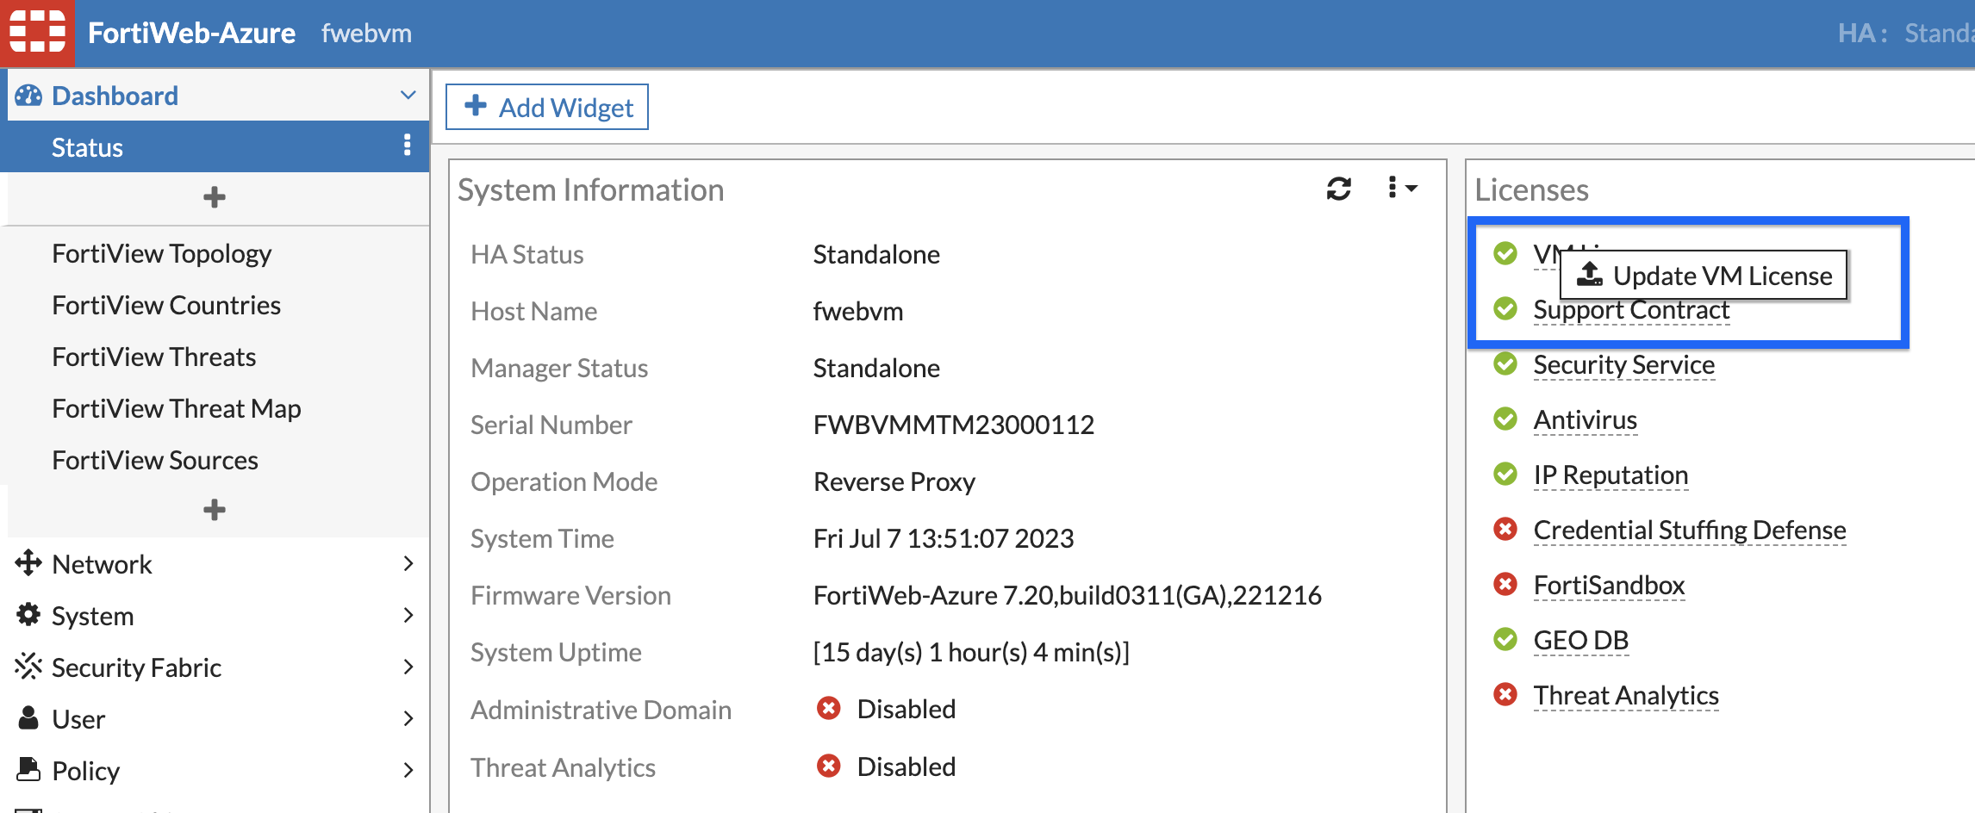Click the red X beside Administrative Domain
The height and width of the screenshot is (813, 1975).
click(x=829, y=708)
